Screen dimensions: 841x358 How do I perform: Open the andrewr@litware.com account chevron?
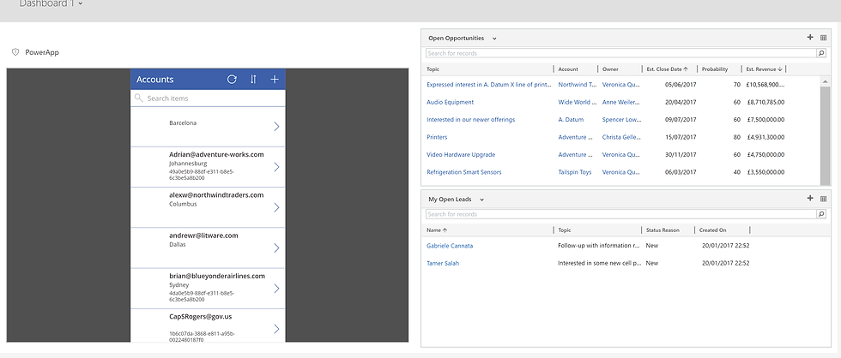click(x=276, y=248)
